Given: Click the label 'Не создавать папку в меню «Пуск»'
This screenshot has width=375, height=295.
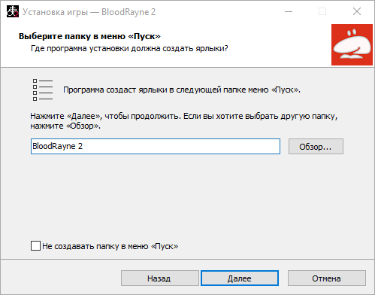Looking at the screenshot, I should (110, 246).
